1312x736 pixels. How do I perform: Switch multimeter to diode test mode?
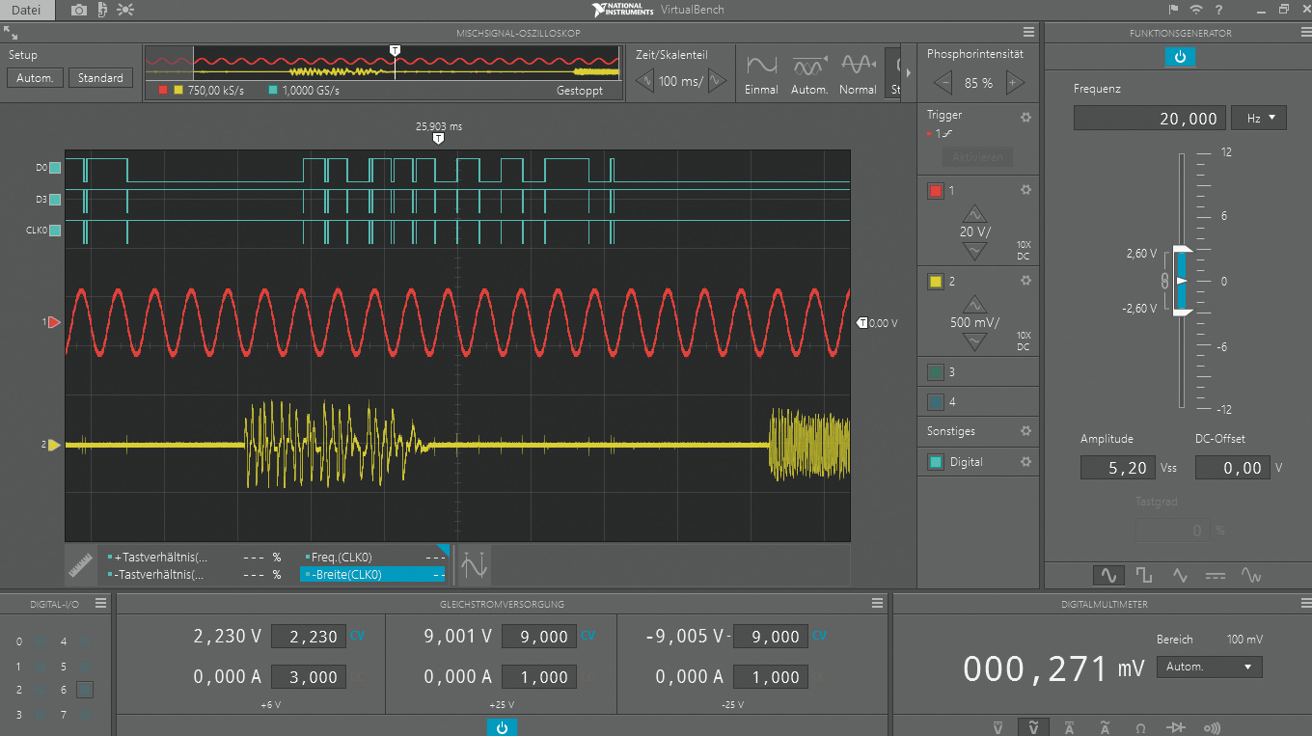point(1176,727)
